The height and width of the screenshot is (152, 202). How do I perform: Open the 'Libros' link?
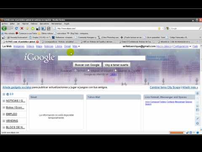58,46
